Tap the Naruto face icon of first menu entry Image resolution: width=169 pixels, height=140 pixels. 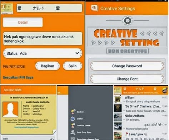73,112
